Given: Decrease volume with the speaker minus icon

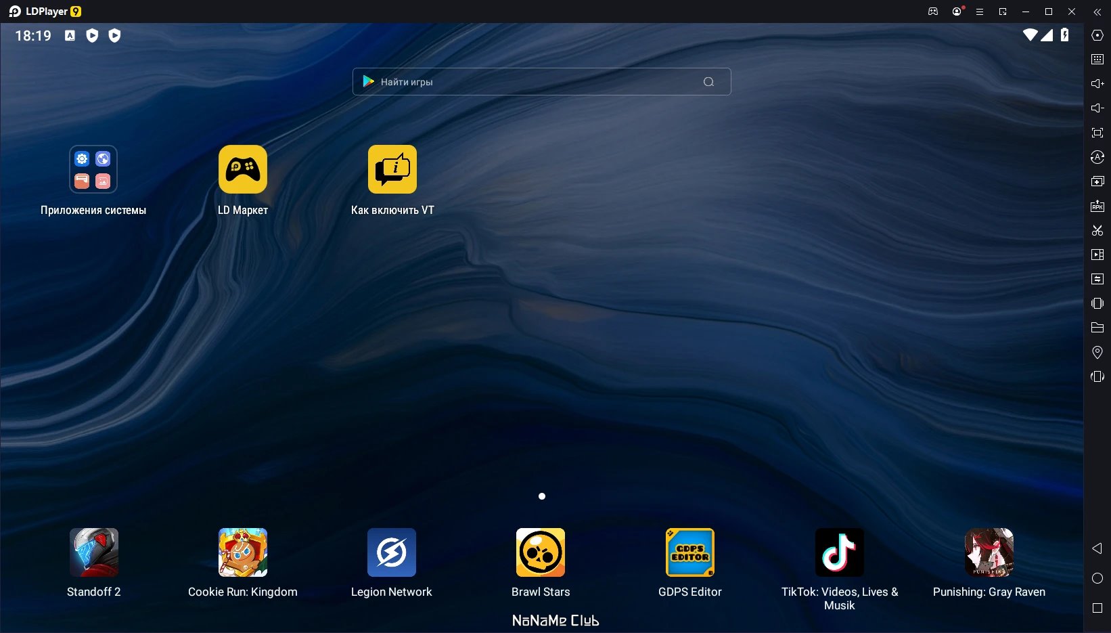Looking at the screenshot, I should (1097, 108).
